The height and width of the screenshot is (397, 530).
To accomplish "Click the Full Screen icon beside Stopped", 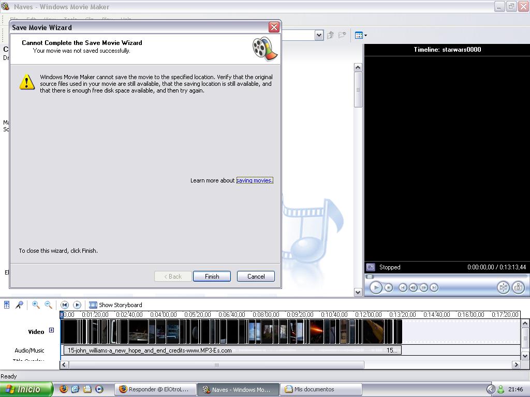I will pyautogui.click(x=371, y=267).
